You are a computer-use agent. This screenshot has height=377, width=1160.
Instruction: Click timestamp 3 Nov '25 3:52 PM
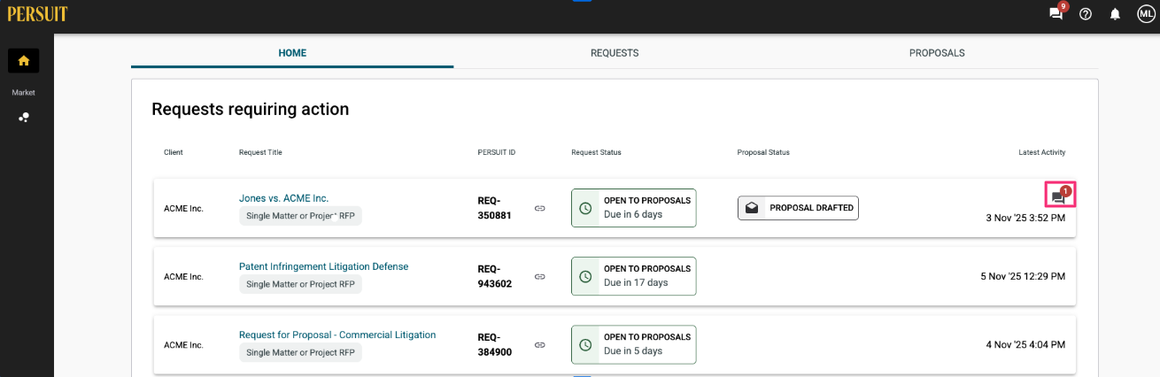click(x=1025, y=217)
